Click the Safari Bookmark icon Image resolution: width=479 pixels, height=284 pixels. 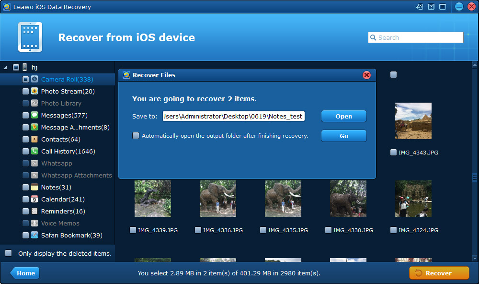[34, 235]
